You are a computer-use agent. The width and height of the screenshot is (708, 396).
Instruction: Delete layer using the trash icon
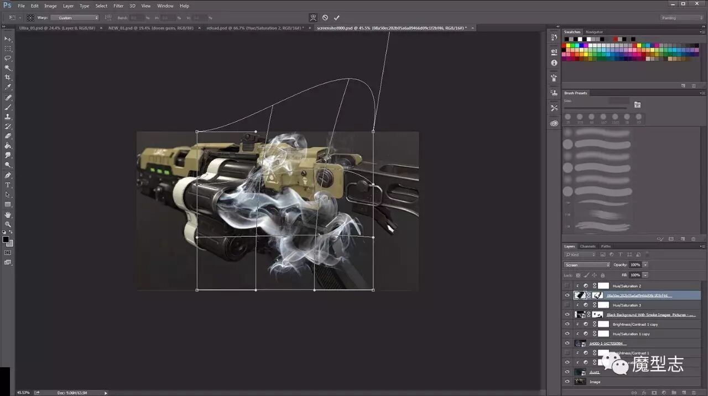tap(694, 392)
